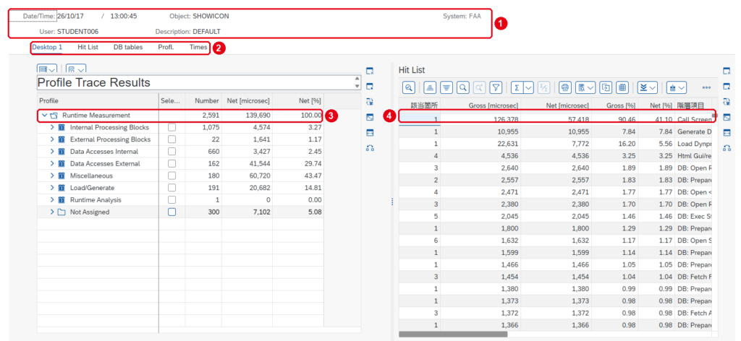Image resolution: width=741 pixels, height=341 pixels.
Task: Open the Hit List tab
Action: tap(88, 47)
